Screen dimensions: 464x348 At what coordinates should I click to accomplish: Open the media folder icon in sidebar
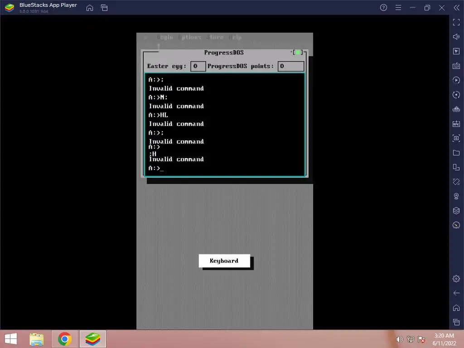point(456,153)
